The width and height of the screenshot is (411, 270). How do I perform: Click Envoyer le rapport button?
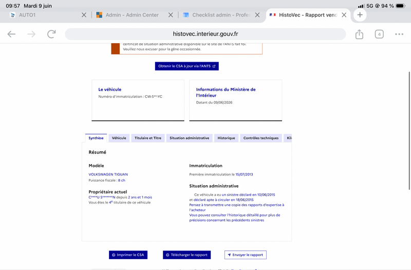coord(246,255)
